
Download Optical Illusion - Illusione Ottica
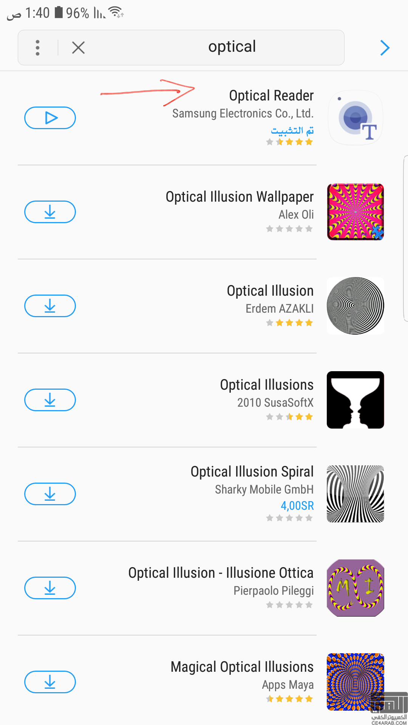tap(50, 588)
